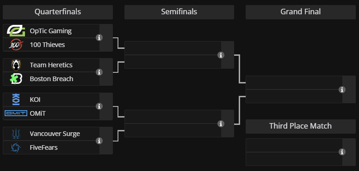Click the Semifinals column header

coord(179,12)
